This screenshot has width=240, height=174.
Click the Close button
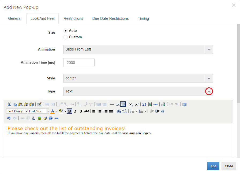229,166
